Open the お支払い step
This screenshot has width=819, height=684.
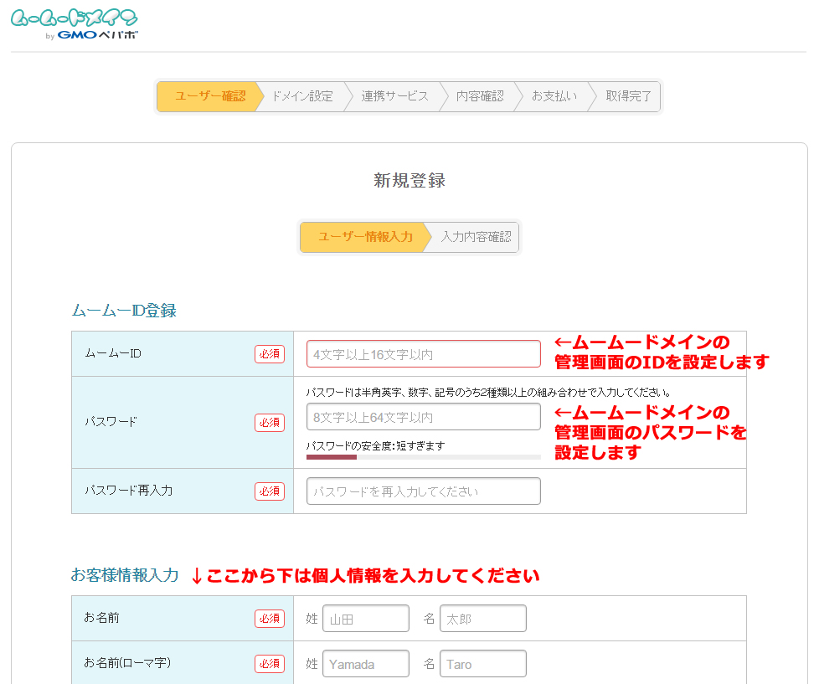[x=554, y=96]
